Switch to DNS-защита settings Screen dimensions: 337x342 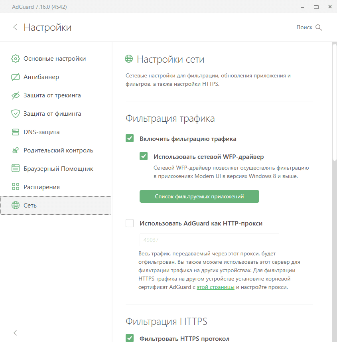56,132
